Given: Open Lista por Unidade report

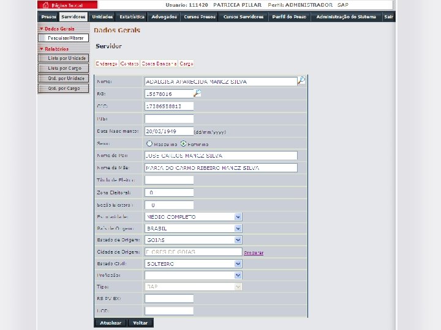Looking at the screenshot, I should (63, 58).
